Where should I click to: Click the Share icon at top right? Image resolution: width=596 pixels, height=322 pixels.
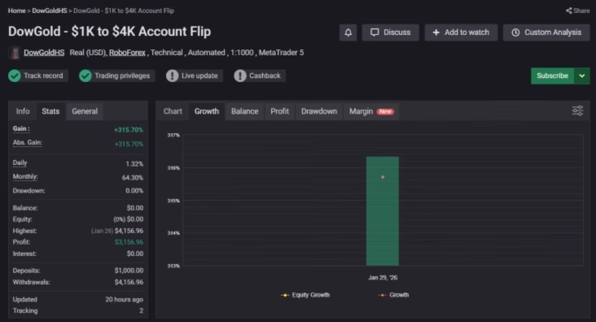pos(578,11)
